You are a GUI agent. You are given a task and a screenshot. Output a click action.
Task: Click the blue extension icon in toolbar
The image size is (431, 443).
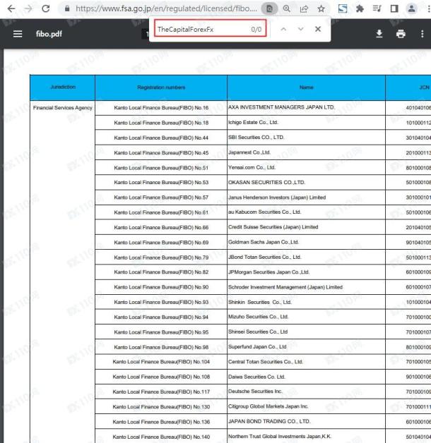pyautogui.click(x=343, y=8)
